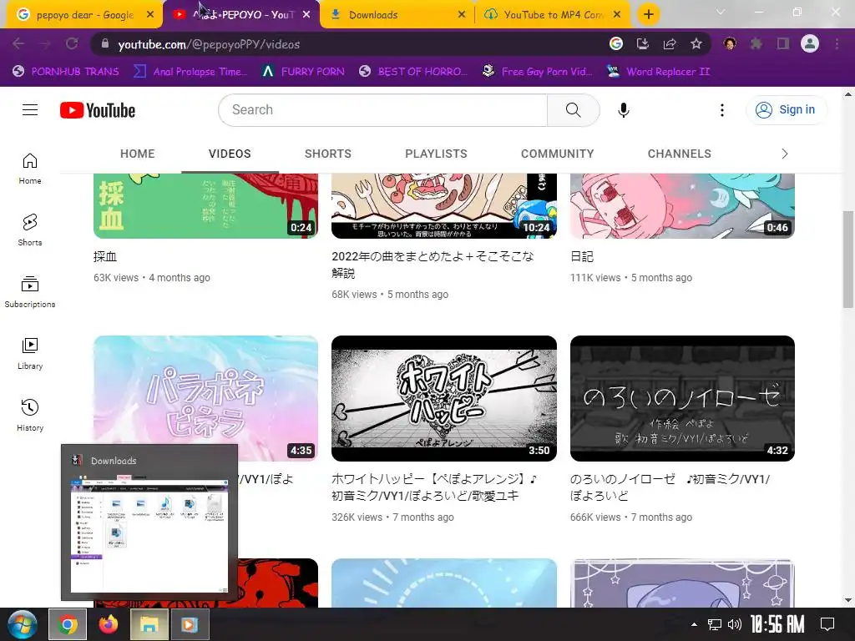
Task: Install app icon in address bar
Action: click(643, 43)
